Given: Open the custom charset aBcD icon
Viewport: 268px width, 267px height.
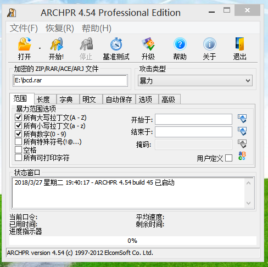Looking at the screenshot, I should click(242, 156).
